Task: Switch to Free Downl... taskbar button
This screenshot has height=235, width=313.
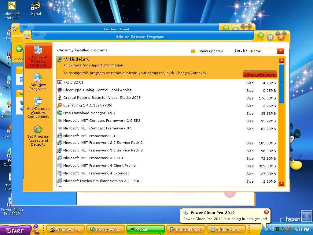Action: pyautogui.click(x=105, y=229)
